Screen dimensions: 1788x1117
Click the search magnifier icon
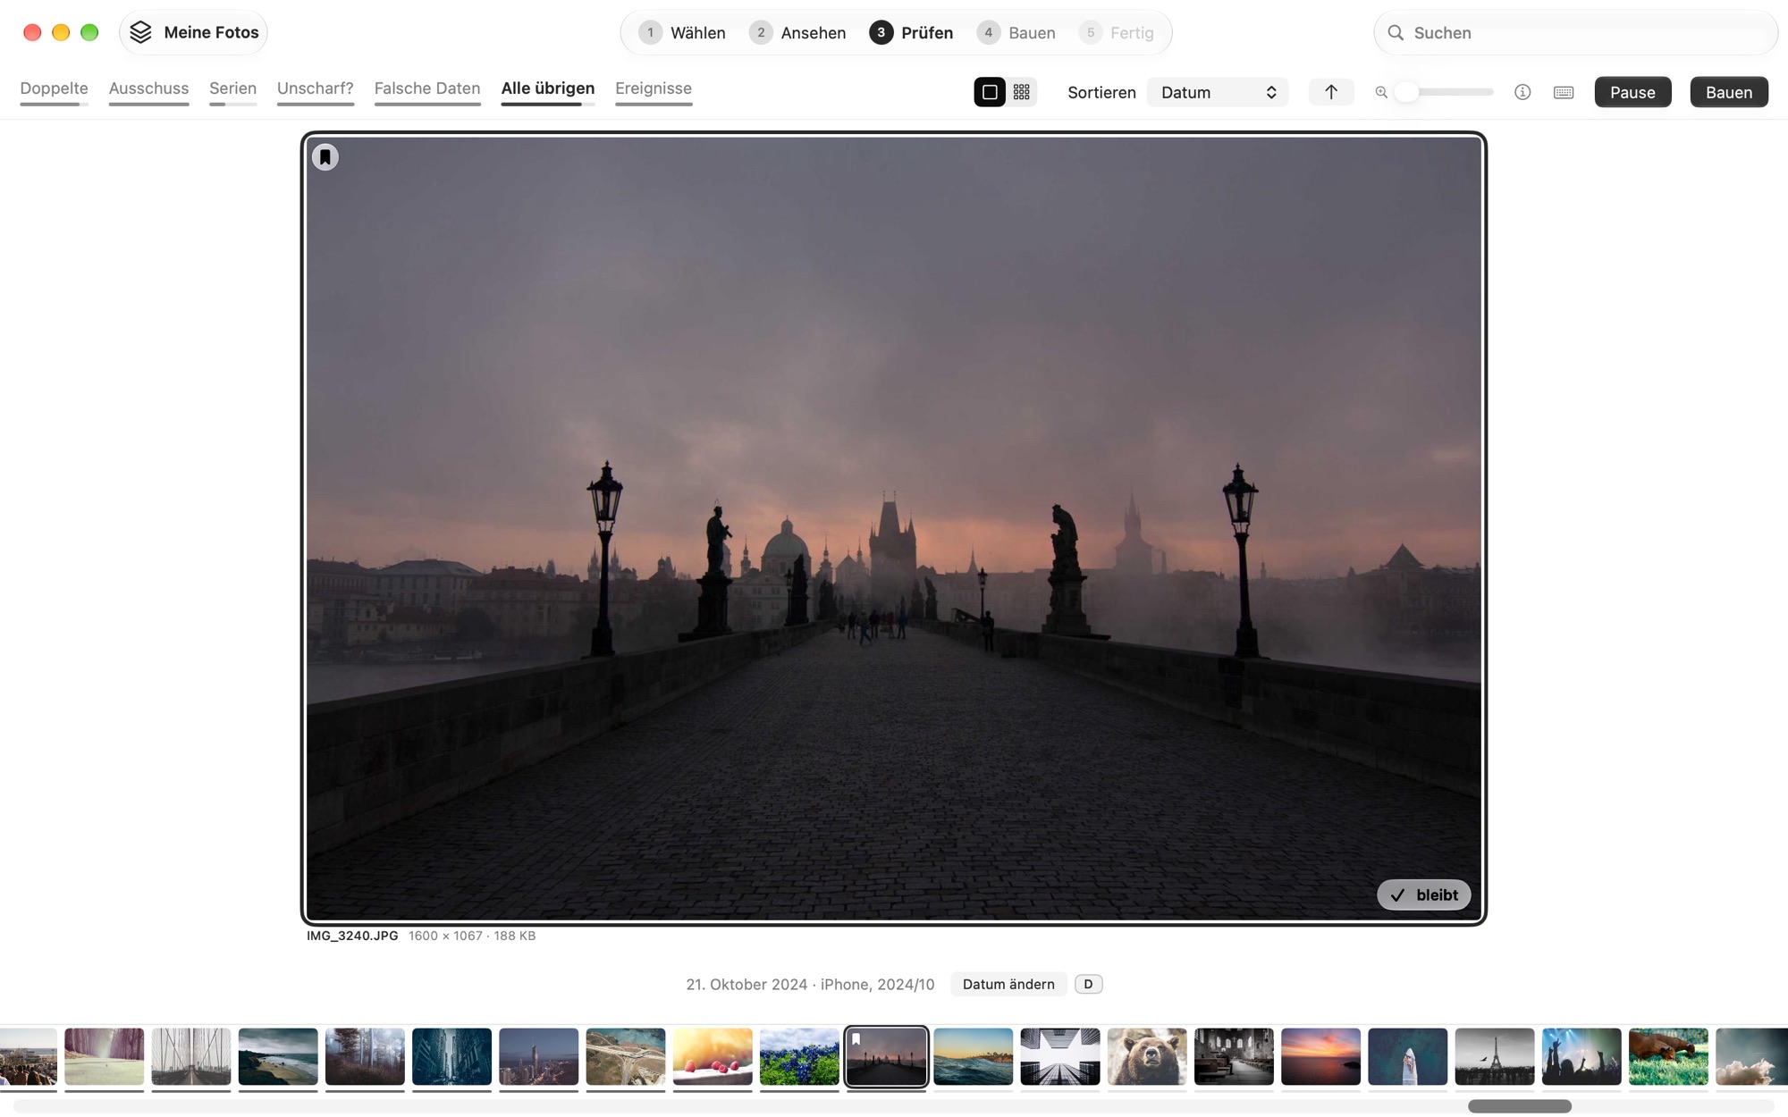[x=1396, y=33]
